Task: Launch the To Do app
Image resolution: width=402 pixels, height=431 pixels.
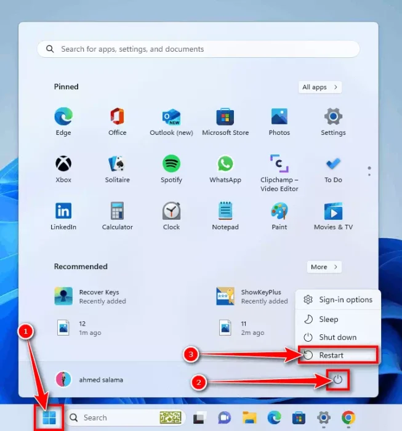Action: tap(333, 169)
